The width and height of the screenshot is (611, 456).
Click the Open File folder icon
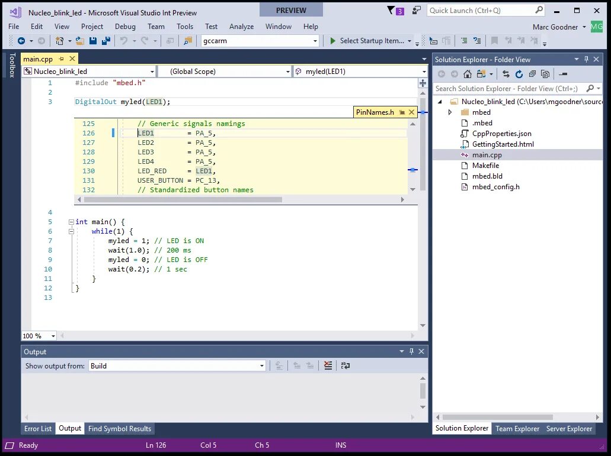coord(80,41)
